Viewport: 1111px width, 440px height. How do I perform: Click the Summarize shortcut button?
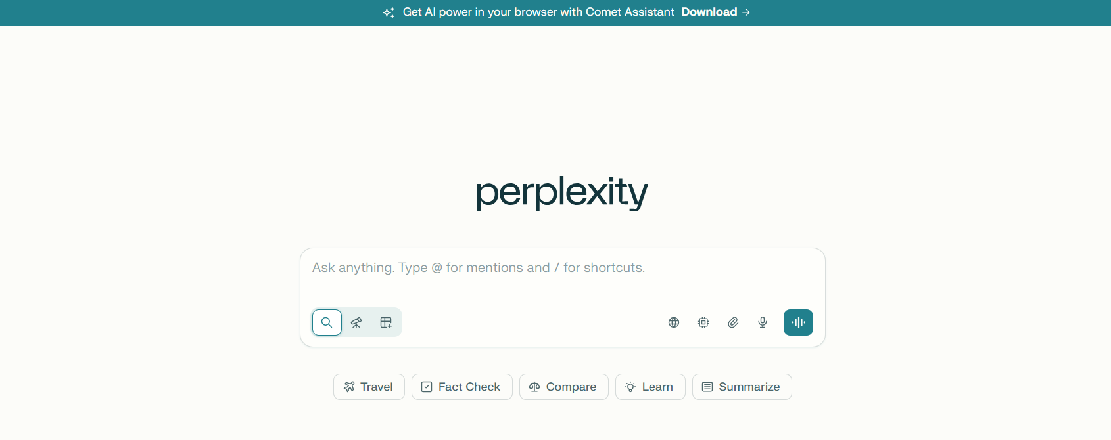[742, 387]
